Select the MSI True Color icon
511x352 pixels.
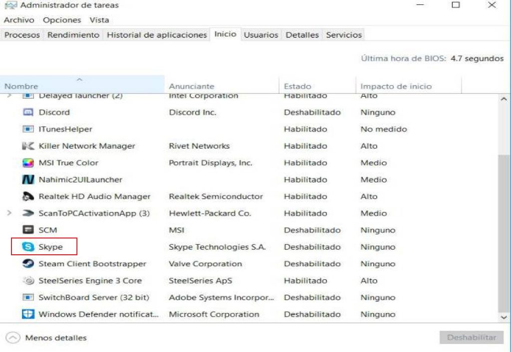(28, 163)
